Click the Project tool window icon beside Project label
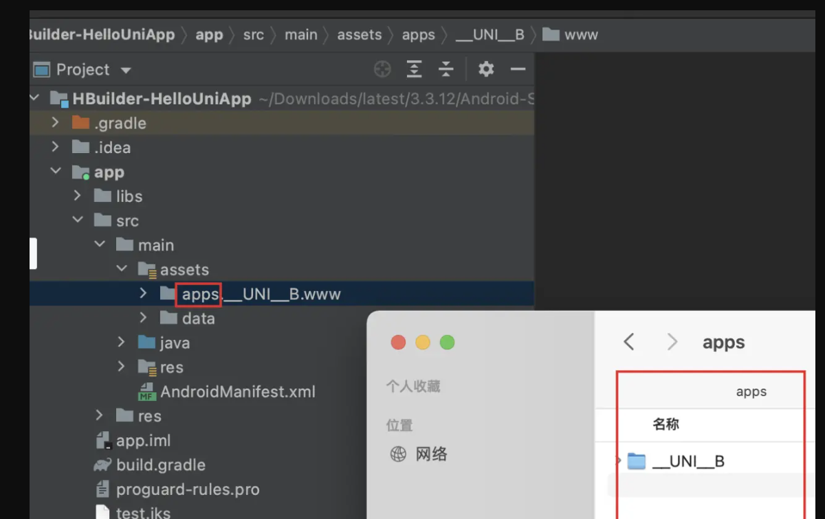 point(43,69)
